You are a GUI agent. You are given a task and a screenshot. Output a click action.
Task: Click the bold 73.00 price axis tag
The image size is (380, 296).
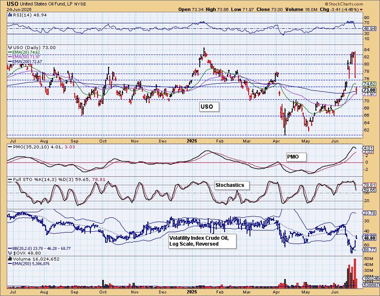click(x=369, y=90)
